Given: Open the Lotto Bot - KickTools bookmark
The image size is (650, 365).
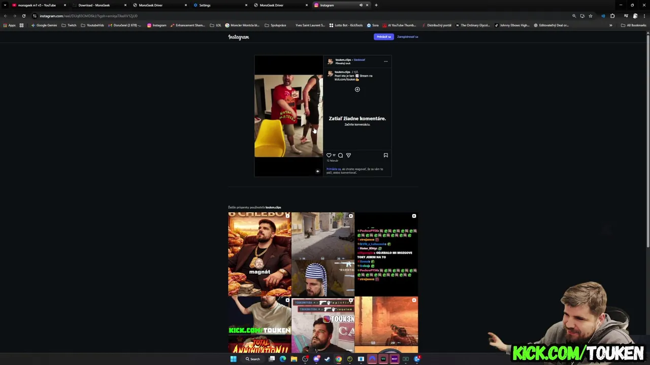Looking at the screenshot, I should pyautogui.click(x=346, y=25).
